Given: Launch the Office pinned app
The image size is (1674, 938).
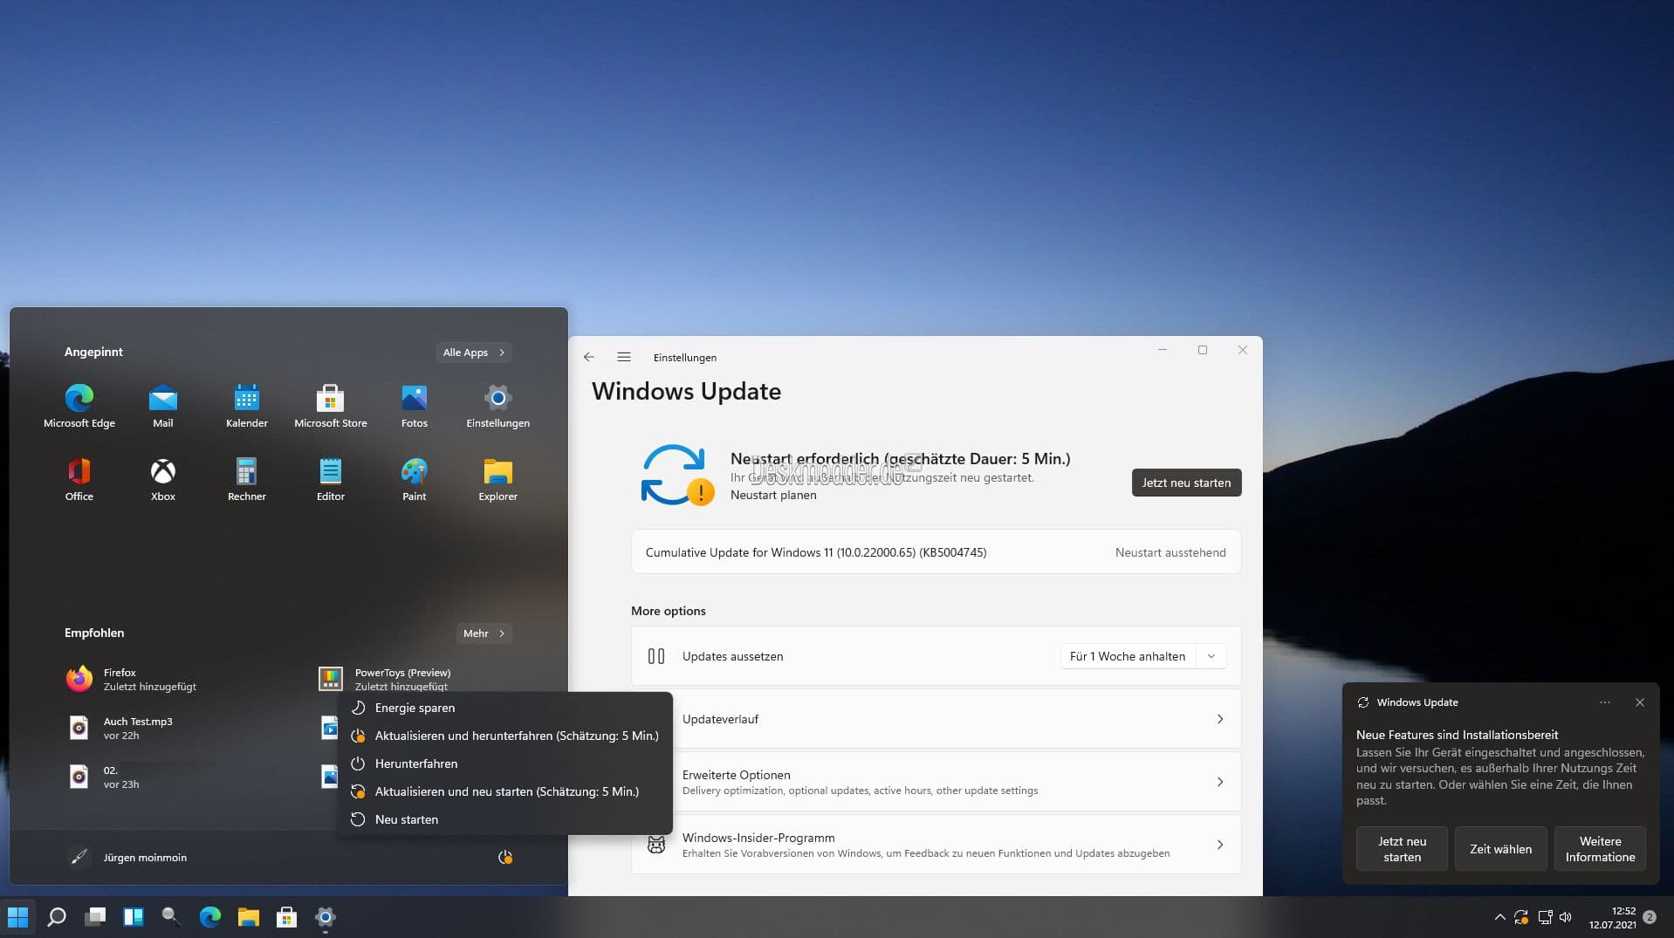Looking at the screenshot, I should [79, 479].
